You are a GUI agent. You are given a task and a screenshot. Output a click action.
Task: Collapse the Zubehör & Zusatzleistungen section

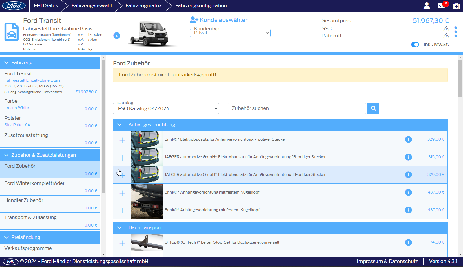[50, 155]
